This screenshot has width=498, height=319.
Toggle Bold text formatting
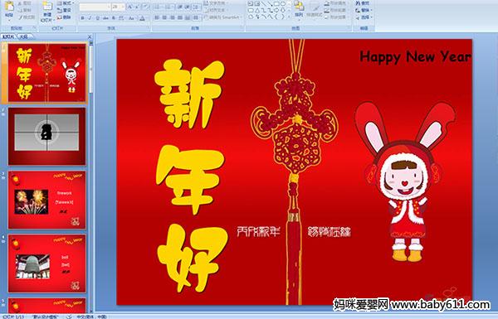click(x=82, y=18)
